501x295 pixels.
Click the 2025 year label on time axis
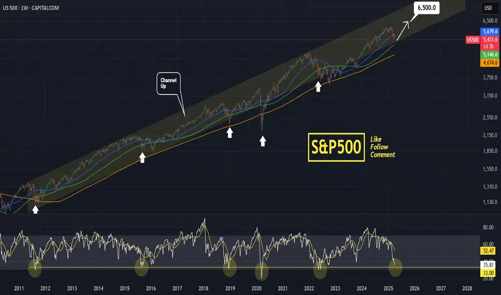click(388, 289)
